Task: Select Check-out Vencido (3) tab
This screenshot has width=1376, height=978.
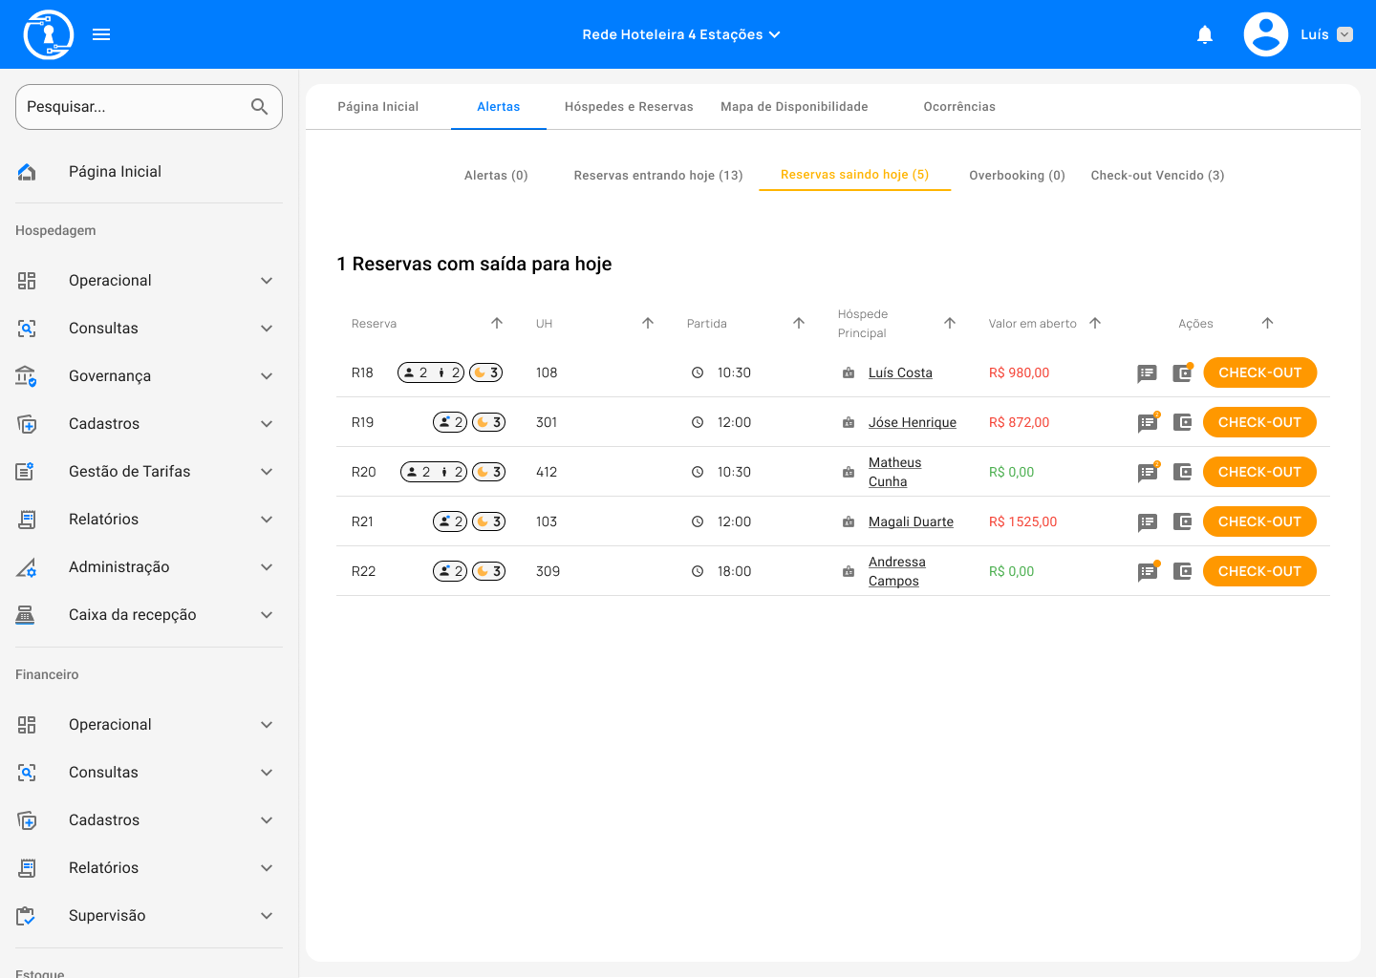Action: click(x=1157, y=176)
